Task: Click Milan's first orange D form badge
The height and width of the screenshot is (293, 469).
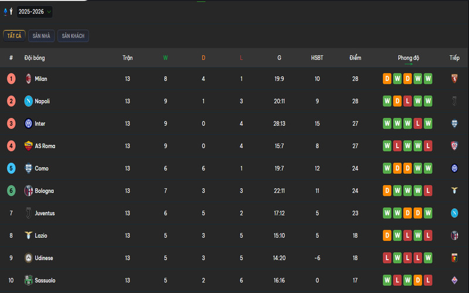Action: coord(387,79)
